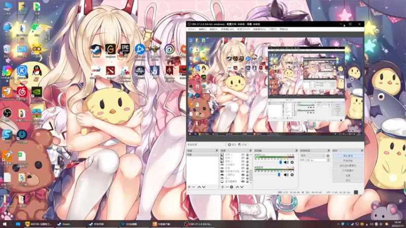Lock the 显示器捕获 source
The image size is (406, 228).
tap(247, 181)
